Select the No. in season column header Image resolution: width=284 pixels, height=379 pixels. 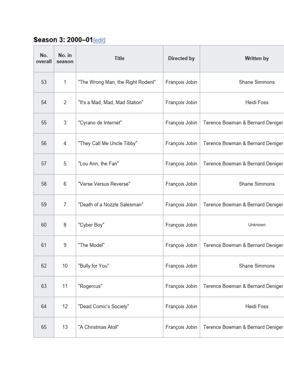65,58
